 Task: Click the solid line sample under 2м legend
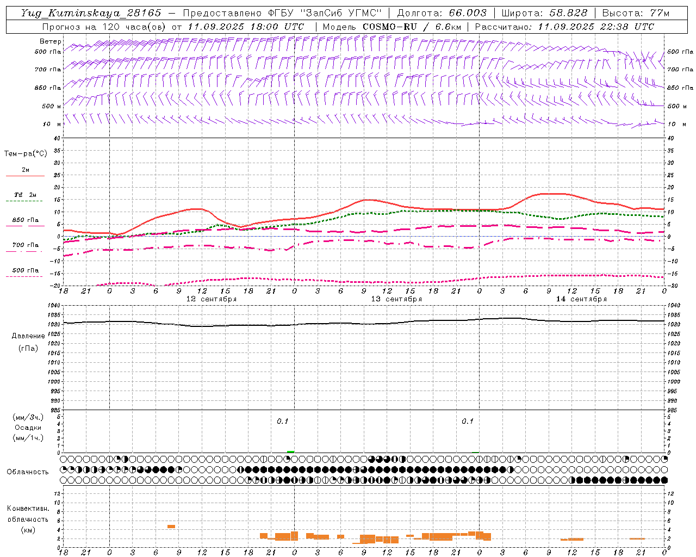coord(25,176)
